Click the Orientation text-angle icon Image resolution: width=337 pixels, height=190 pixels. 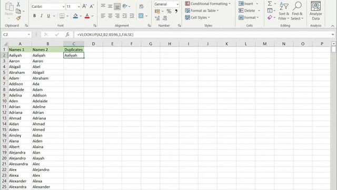(125, 6)
